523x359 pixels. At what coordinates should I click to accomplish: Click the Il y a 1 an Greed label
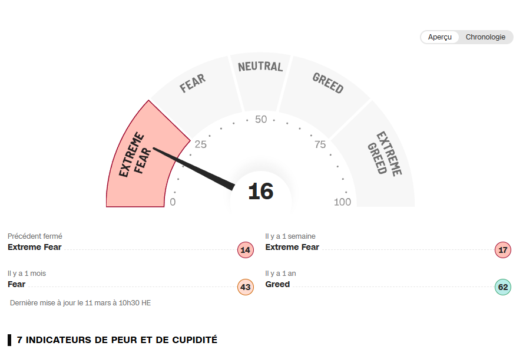(x=277, y=284)
